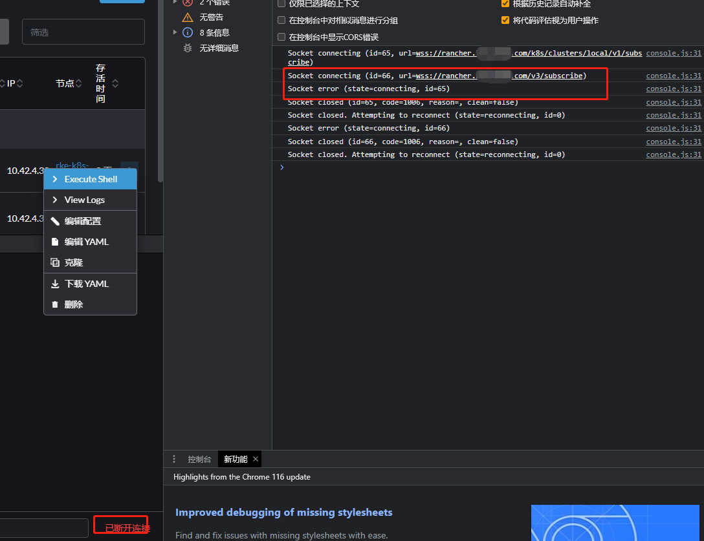Switch to the 控制台 tab
Viewport: 704px width, 541px height.
pos(199,459)
